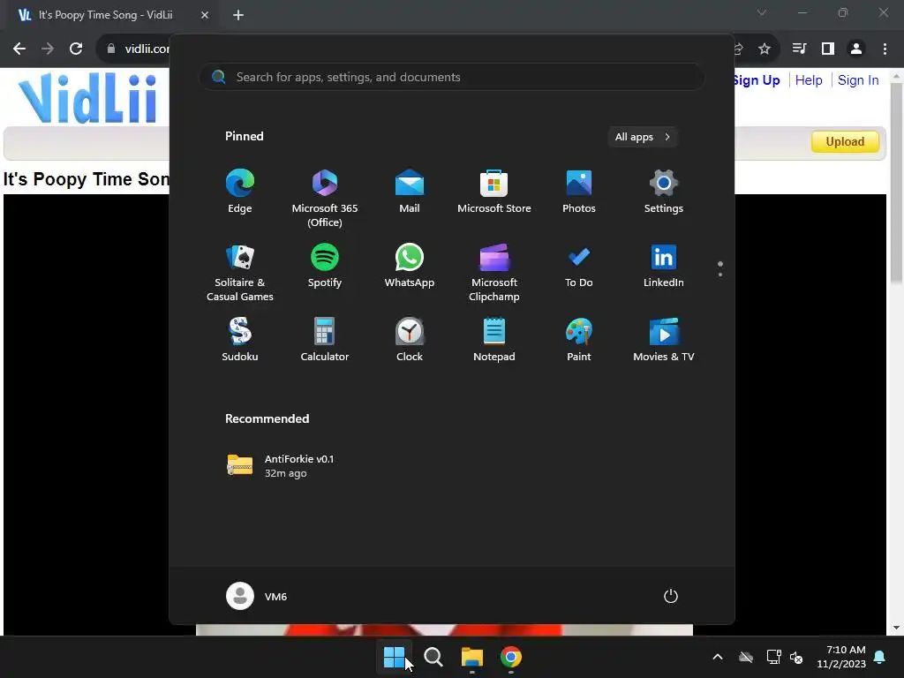Launch the Paint app

tap(579, 340)
